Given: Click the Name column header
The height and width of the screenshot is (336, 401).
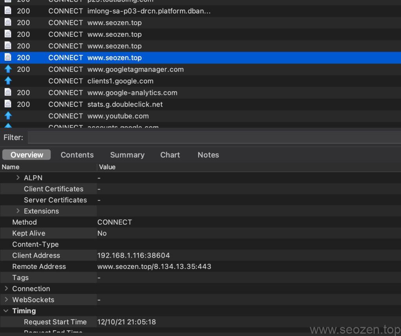Looking at the screenshot, I should [49, 167].
